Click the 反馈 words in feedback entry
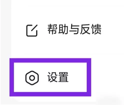The width and height of the screenshot is (124, 105). click(x=91, y=29)
